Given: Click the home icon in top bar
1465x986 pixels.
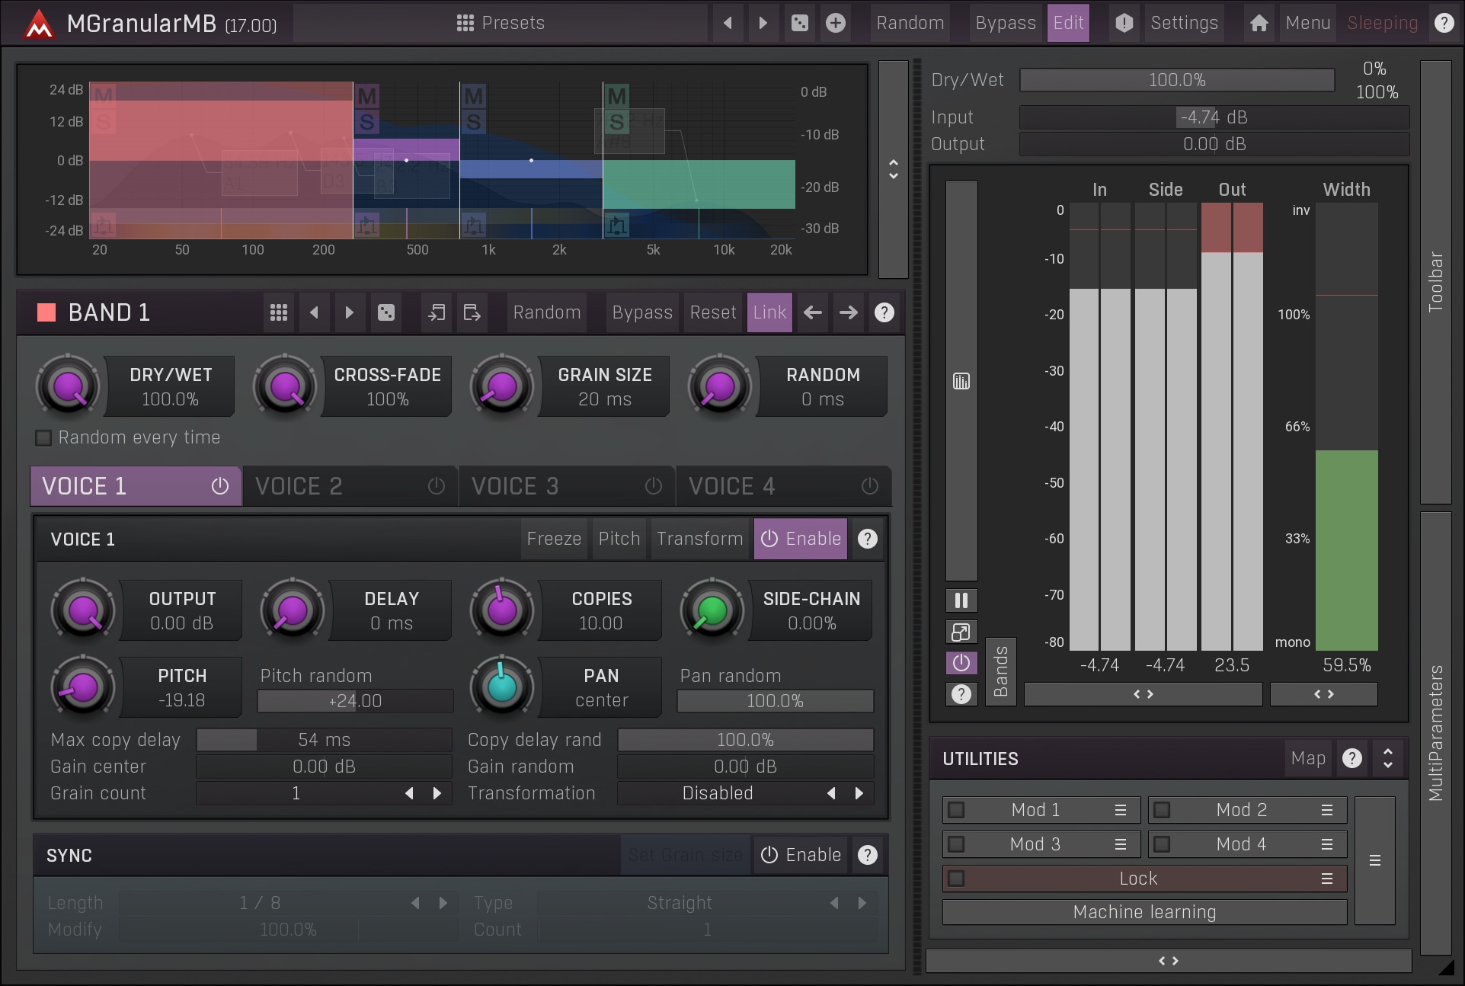Looking at the screenshot, I should click(x=1259, y=23).
